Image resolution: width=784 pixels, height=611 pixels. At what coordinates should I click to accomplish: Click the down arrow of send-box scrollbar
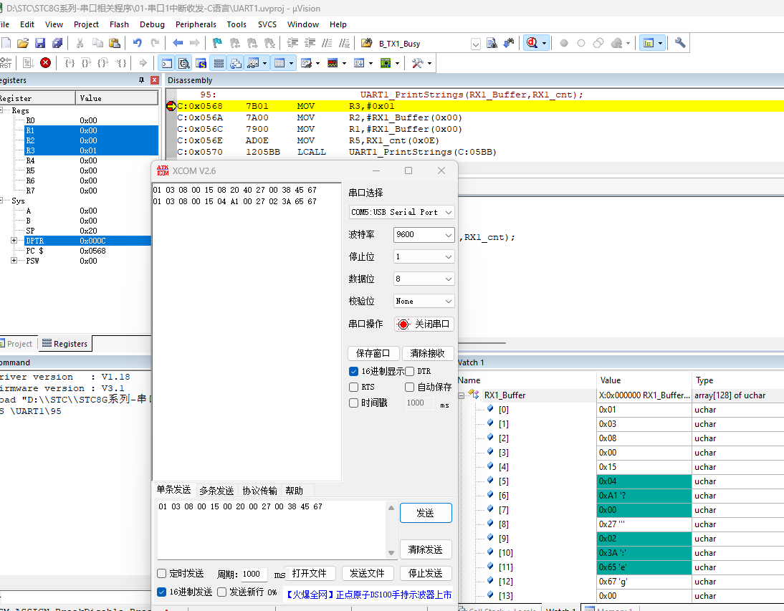(391, 552)
